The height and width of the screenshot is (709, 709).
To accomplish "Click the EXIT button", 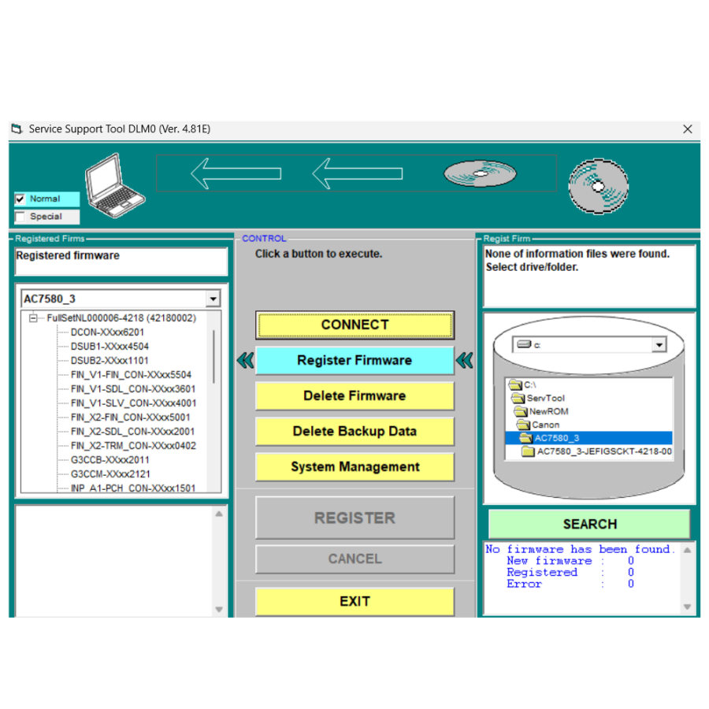I will click(x=355, y=601).
